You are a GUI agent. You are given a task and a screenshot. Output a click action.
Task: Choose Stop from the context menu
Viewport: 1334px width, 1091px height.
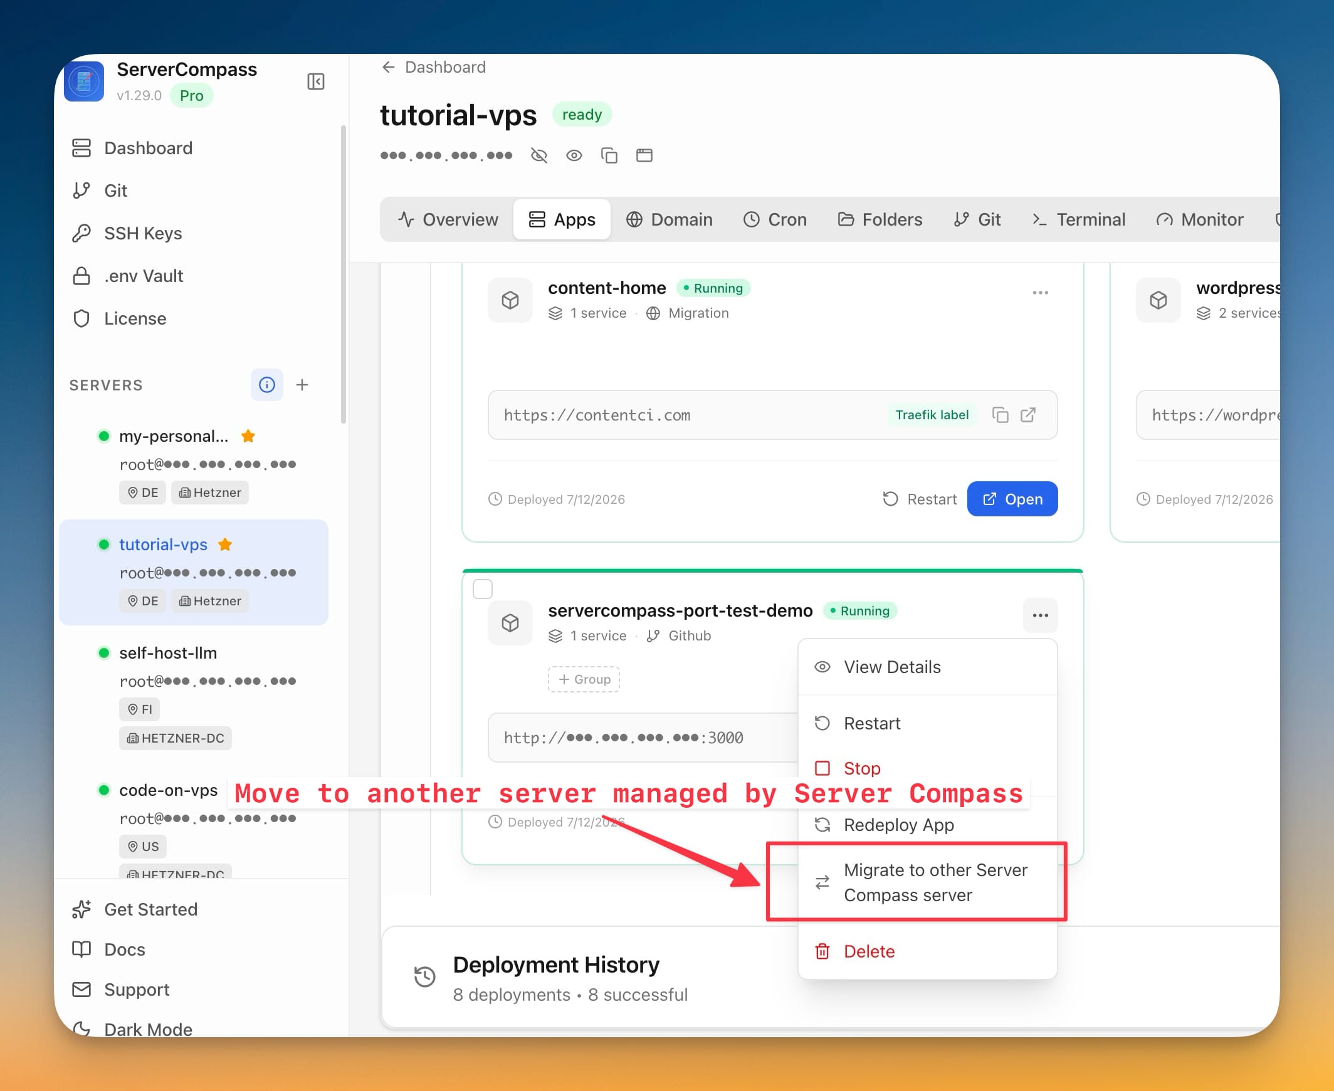[927, 769]
